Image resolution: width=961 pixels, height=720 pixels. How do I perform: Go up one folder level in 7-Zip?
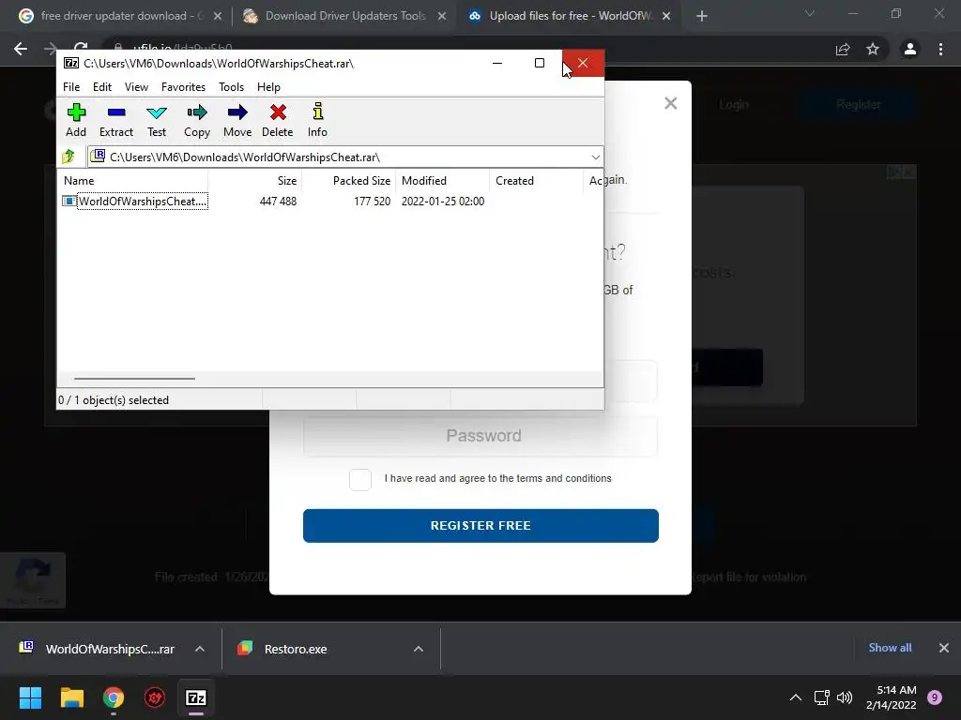69,157
